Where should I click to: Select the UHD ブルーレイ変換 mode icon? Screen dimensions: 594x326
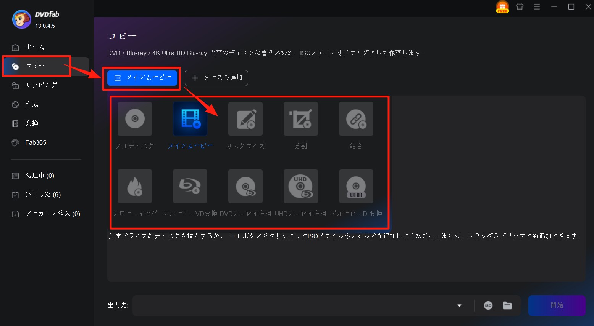pyautogui.click(x=301, y=186)
